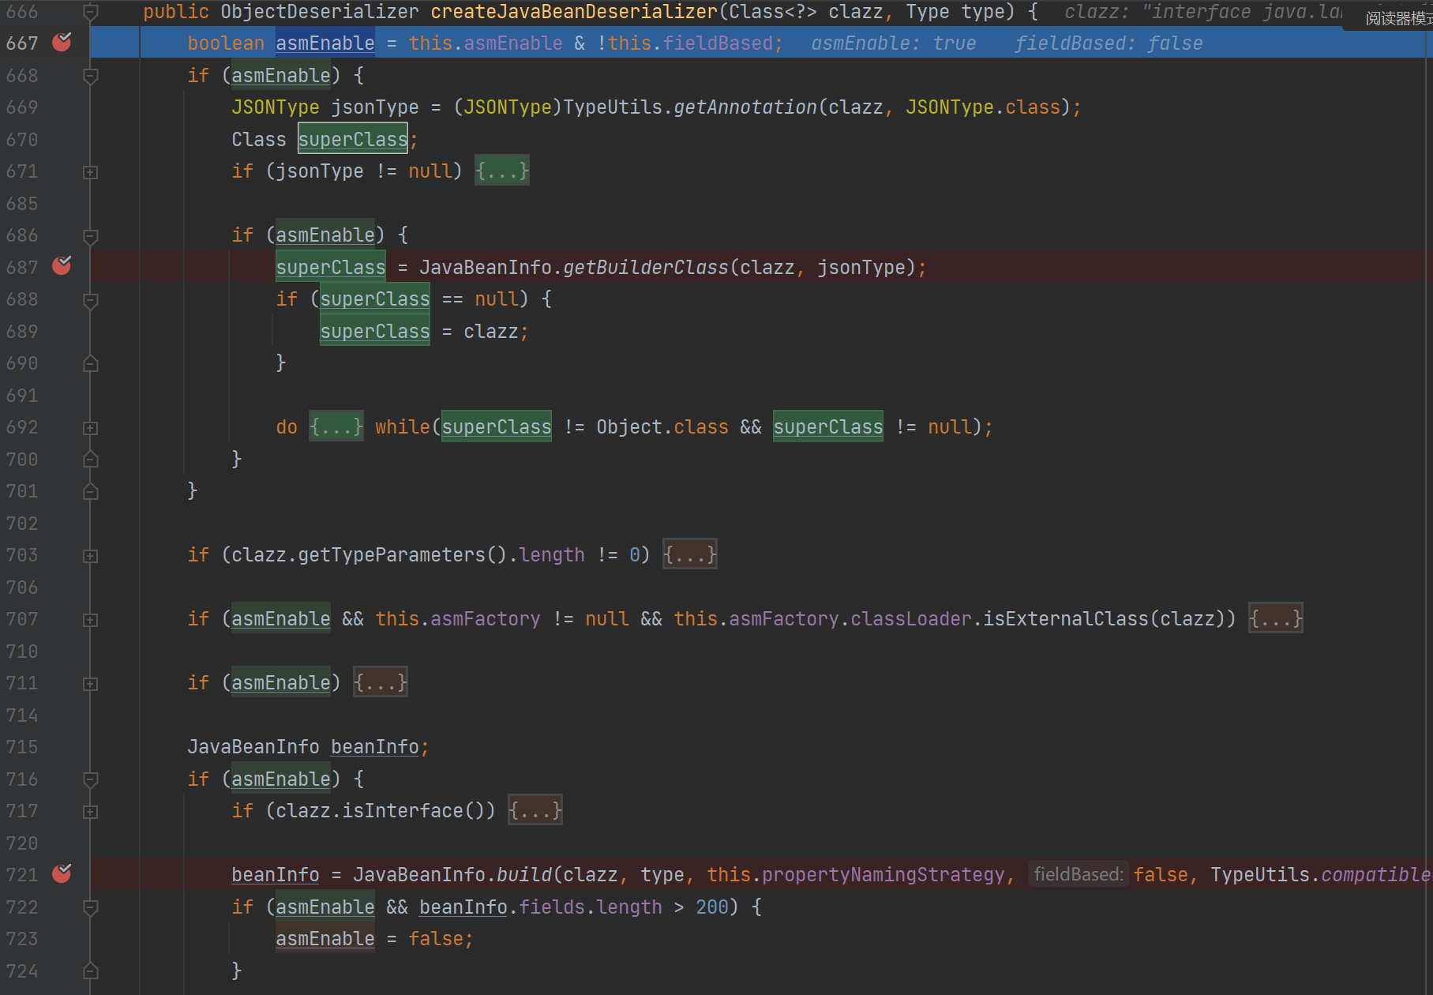This screenshot has width=1433, height=995.
Task: Click the getBuilderClass method call
Action: (x=646, y=267)
